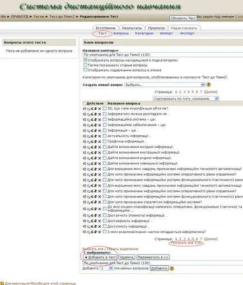Edit question 'Інформаційна система – це:' via edit icon
Viewport: 243px width, 285px height.
pos(92,119)
